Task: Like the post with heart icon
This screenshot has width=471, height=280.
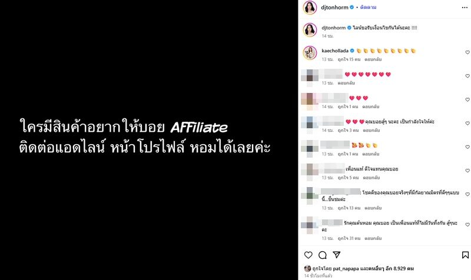Action: tap(308, 255)
